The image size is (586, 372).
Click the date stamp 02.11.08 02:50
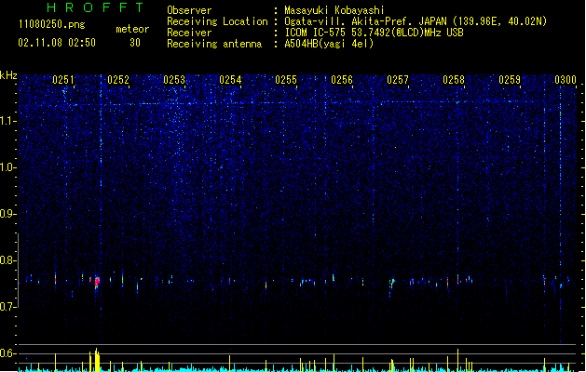[57, 43]
